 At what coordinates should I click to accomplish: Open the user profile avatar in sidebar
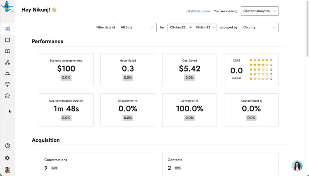[x=8, y=170]
